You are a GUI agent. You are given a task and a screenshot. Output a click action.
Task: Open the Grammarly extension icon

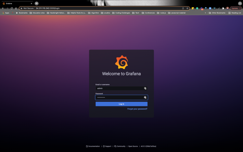pyautogui.click(x=197, y=8)
